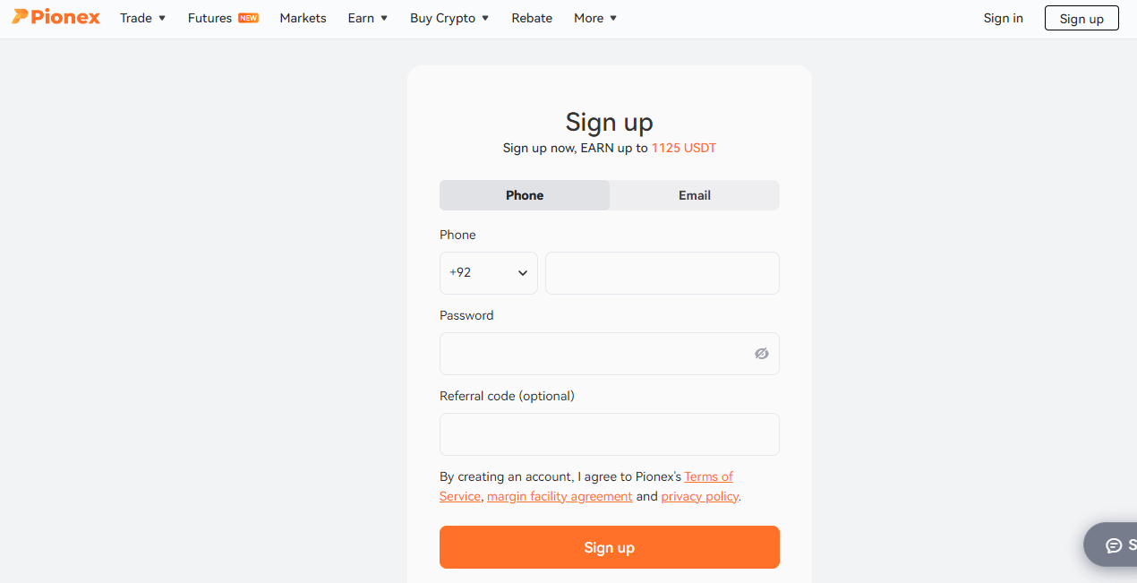Go to the Markets page
1137x583 pixels.
[303, 18]
